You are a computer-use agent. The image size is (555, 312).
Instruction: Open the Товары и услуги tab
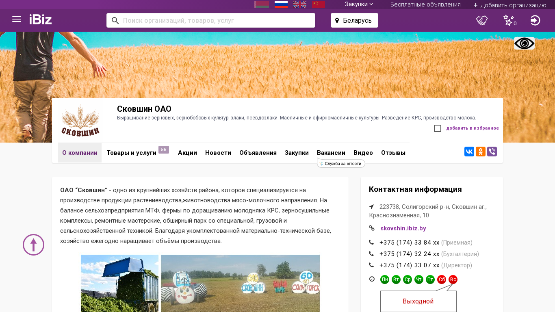coord(132,153)
